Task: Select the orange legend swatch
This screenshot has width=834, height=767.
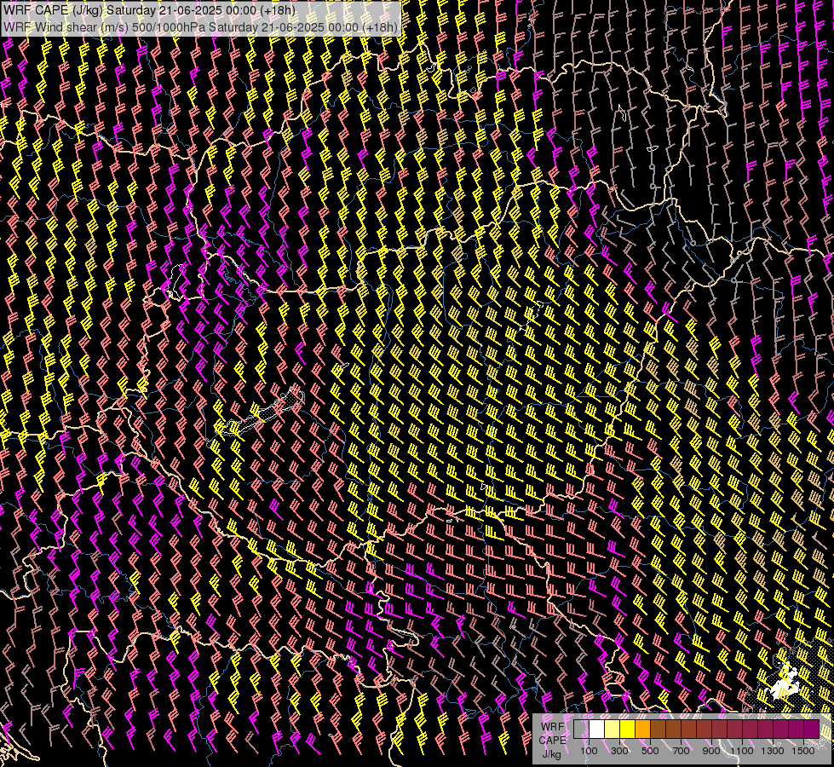Action: [x=642, y=729]
